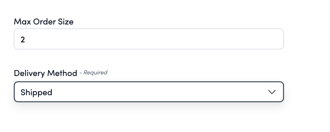
Task: Show the delivery method options list
Action: click(x=149, y=92)
